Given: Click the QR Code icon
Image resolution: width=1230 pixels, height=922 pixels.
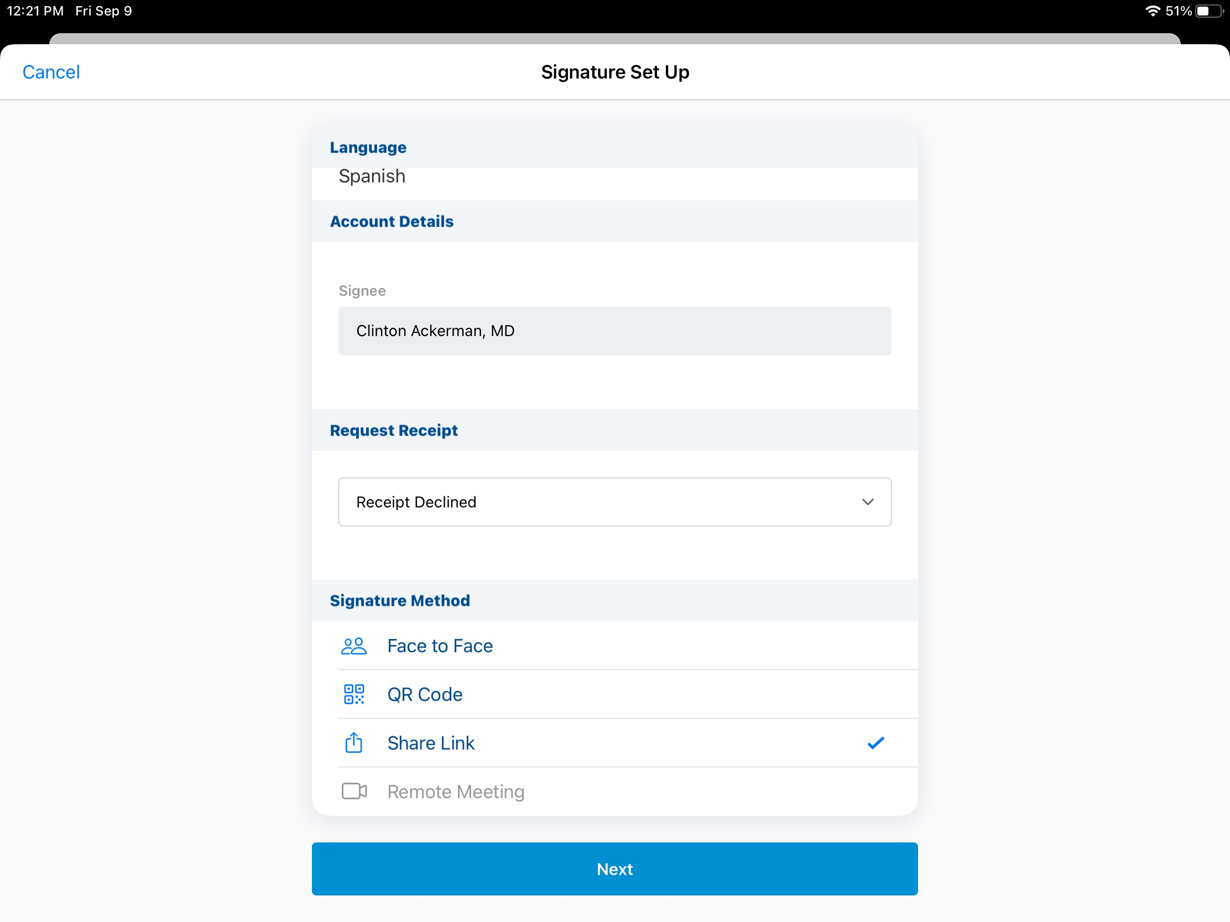Looking at the screenshot, I should (353, 694).
